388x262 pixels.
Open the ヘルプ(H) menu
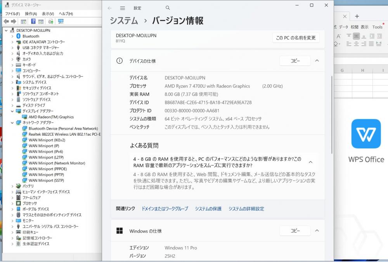(66, 14)
